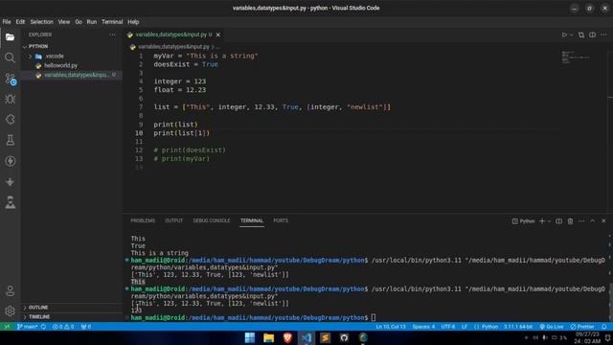Open Windows Start button in taskbar

tap(250, 337)
